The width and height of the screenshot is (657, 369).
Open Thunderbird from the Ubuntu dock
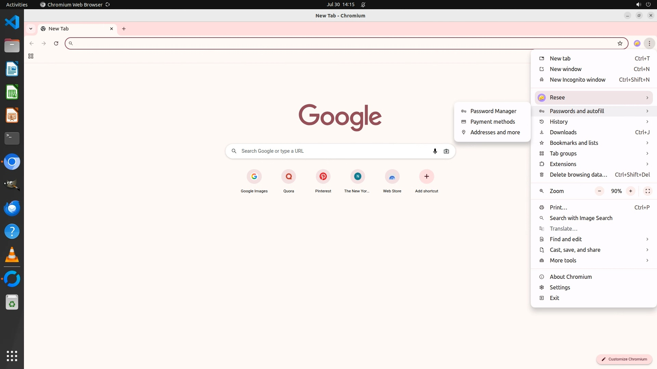(12, 208)
